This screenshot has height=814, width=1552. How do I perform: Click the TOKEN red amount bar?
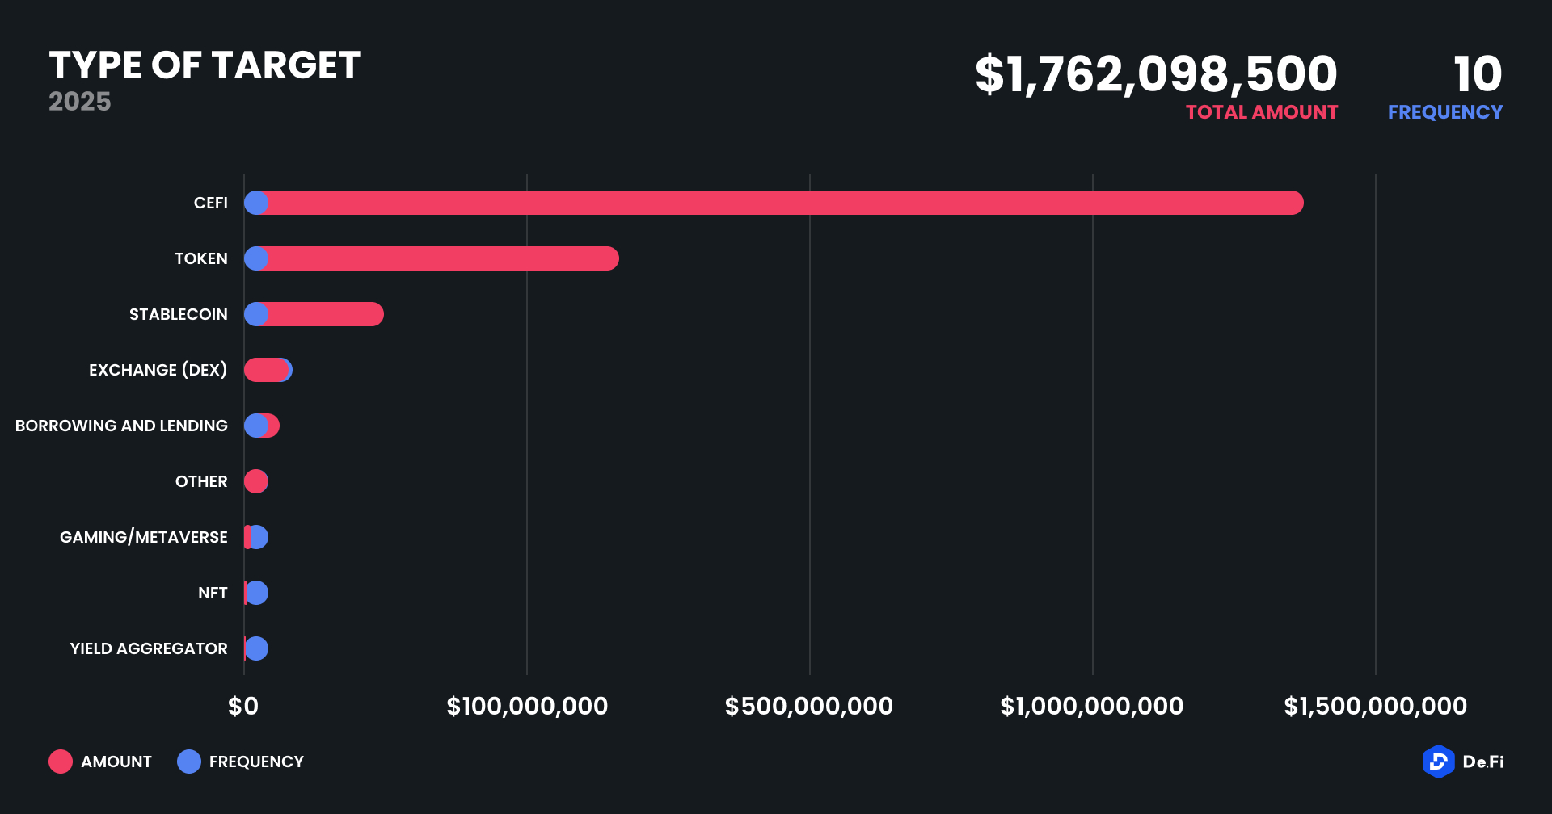(441, 258)
